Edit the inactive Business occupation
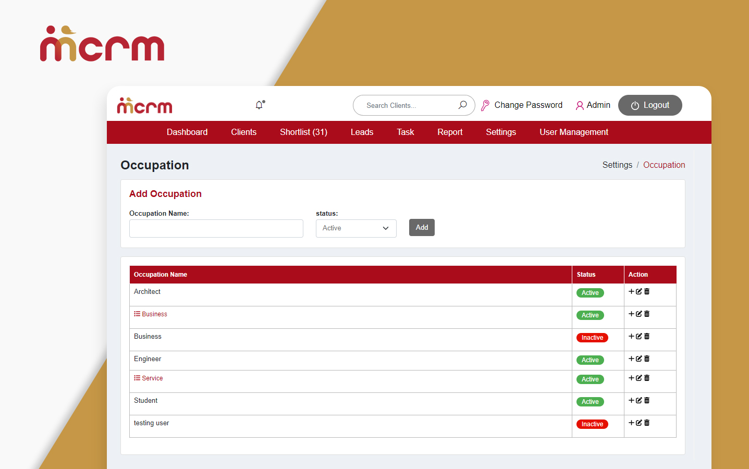 (639, 336)
